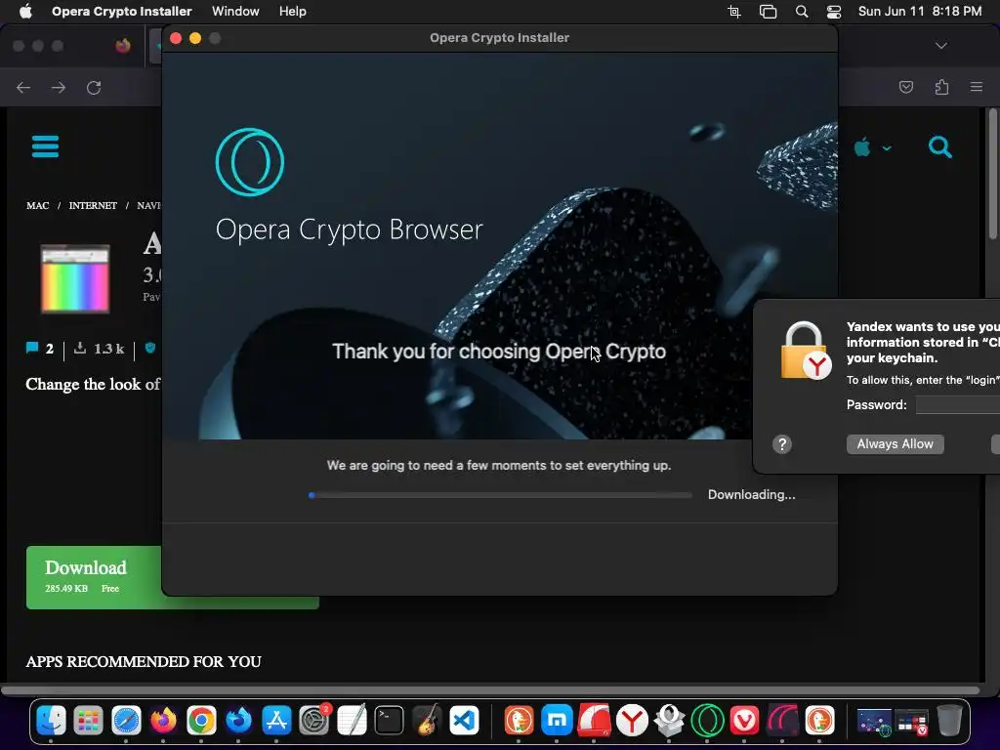
Task: Open Yandex browser dock icon
Action: (x=632, y=721)
